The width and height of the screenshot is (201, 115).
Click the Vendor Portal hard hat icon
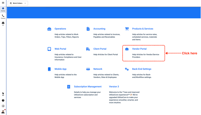pos(127,49)
